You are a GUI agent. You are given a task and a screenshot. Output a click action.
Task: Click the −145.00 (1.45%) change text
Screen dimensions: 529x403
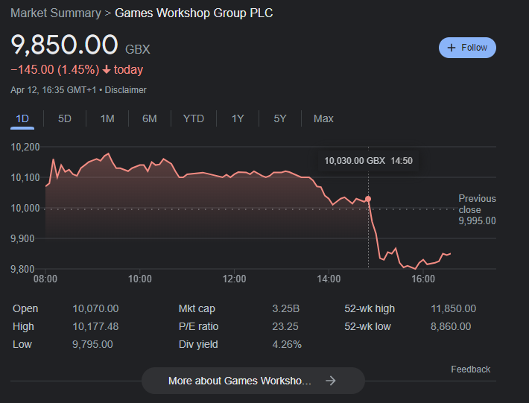[55, 70]
